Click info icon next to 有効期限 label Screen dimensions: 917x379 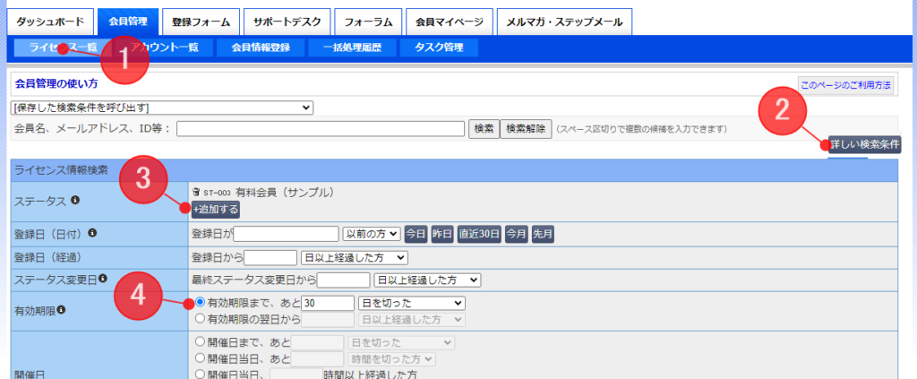[x=61, y=309]
